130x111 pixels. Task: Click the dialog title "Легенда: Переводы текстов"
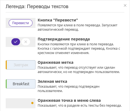(x=37, y=7)
